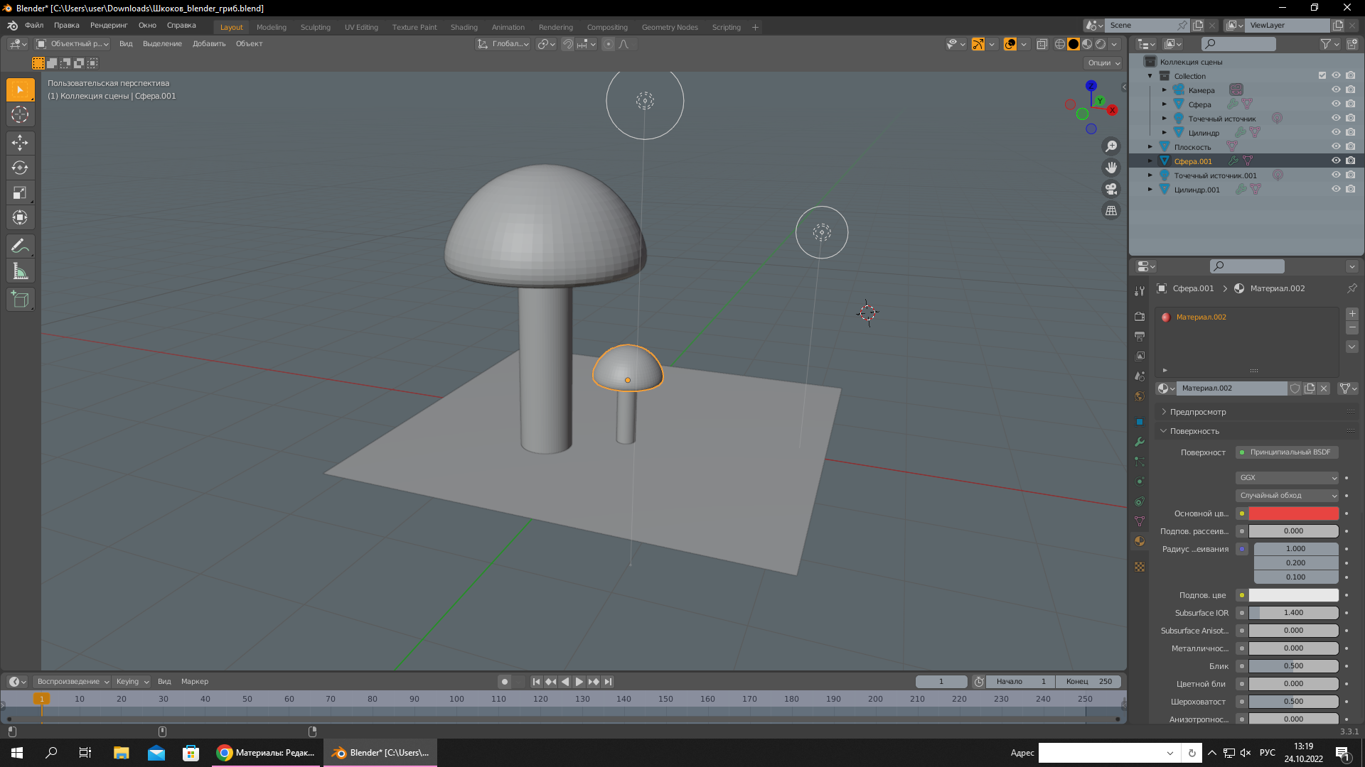Open Файл menu

click(34, 26)
